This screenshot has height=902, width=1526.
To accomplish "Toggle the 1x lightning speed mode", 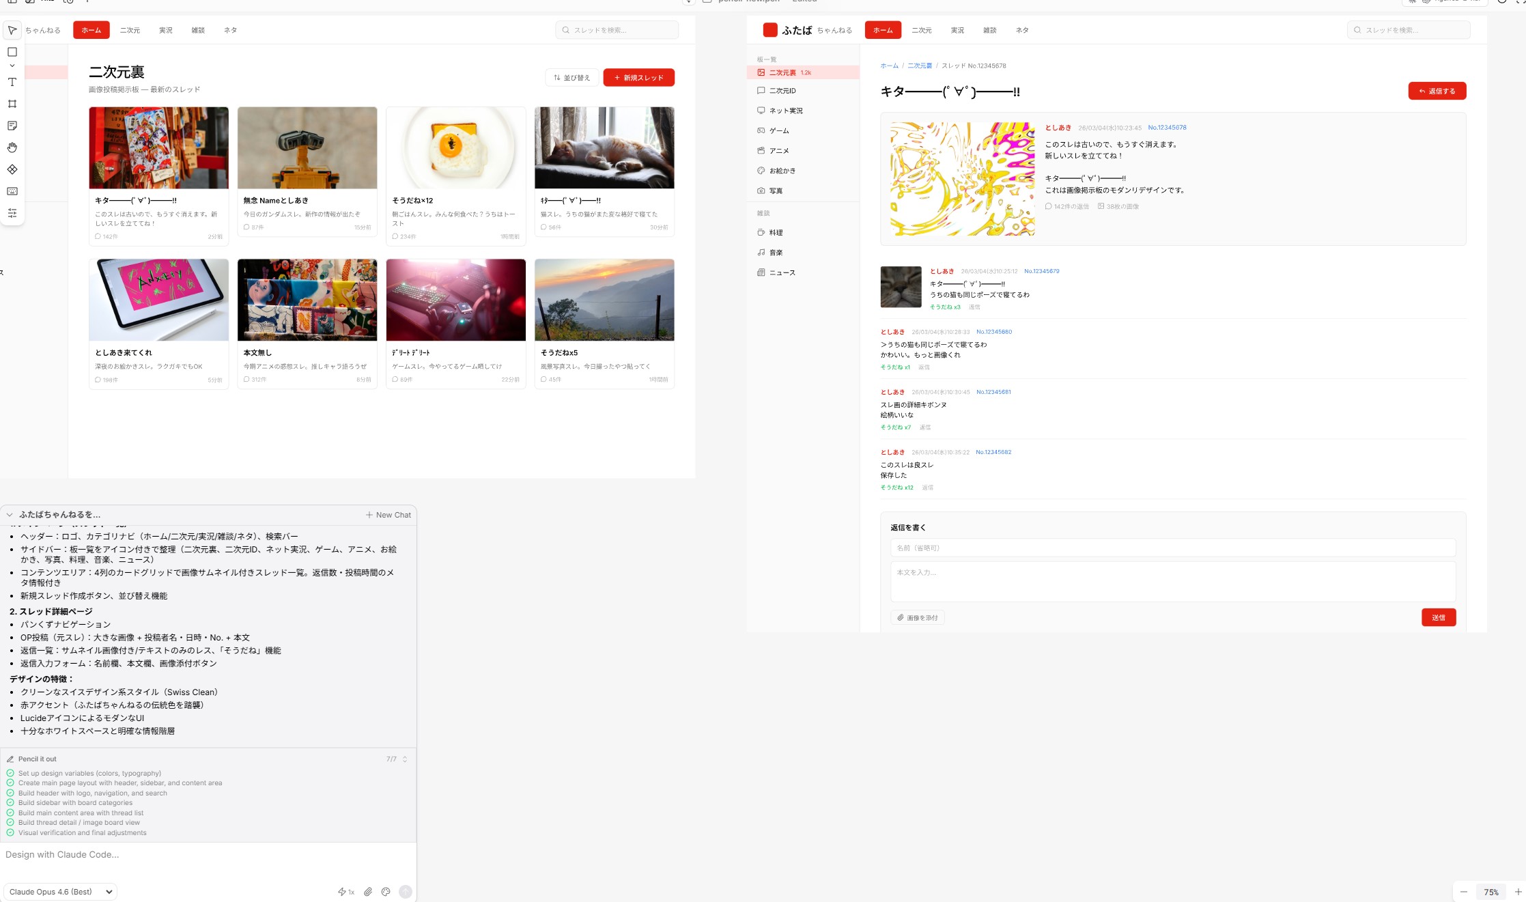I will point(346,892).
